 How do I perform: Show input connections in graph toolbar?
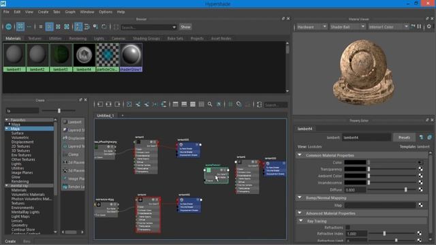point(100,104)
